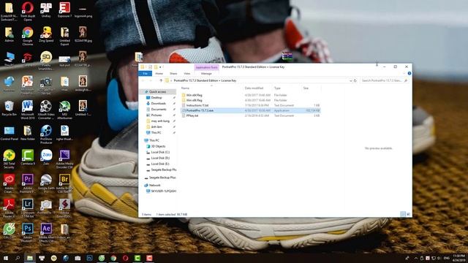Select the Adobe Photoshop desktop shortcut
468x263 pixels.
click(28, 233)
